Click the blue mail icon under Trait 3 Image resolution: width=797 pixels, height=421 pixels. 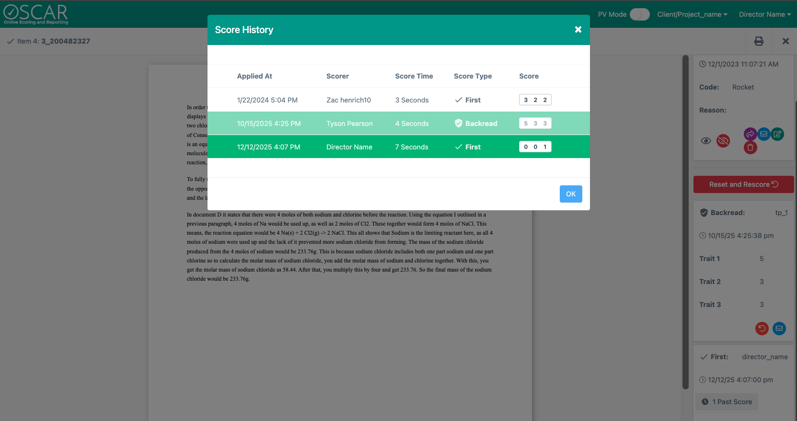(x=779, y=329)
